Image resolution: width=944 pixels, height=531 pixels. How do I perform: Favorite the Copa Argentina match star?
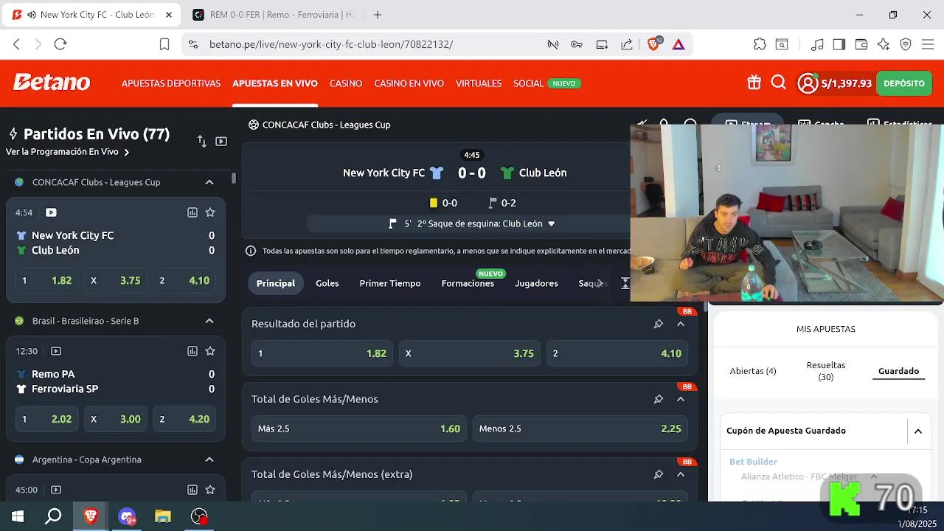[x=210, y=490]
